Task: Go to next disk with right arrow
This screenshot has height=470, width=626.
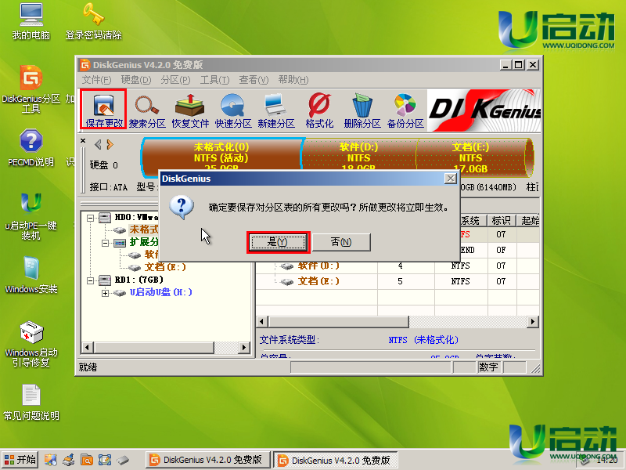Action: click(110, 144)
